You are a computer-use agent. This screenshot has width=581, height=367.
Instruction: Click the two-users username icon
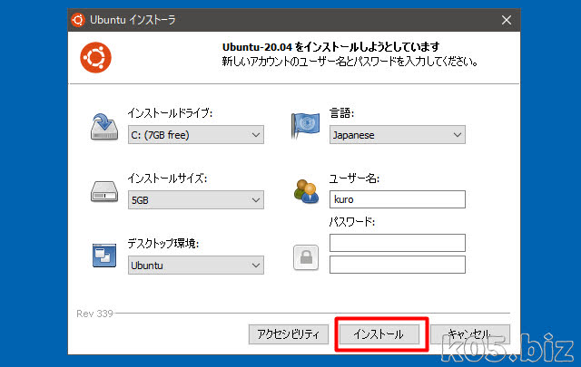coord(306,191)
